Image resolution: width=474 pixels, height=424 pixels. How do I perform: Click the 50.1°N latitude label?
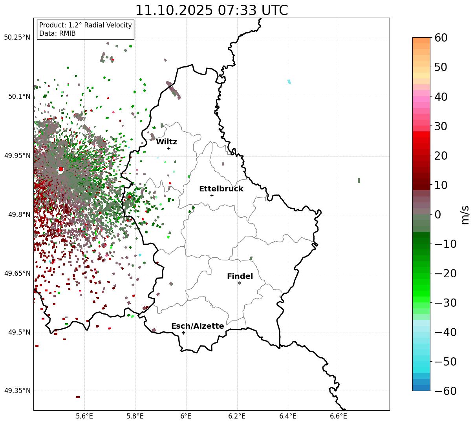[x=19, y=96]
